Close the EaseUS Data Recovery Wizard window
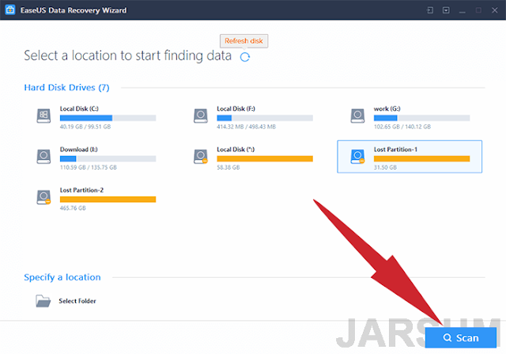This screenshot has width=506, height=354. (494, 10)
